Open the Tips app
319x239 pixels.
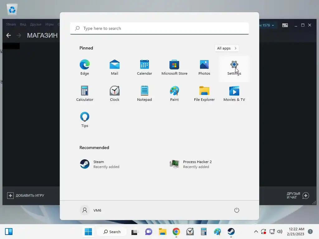(x=85, y=120)
